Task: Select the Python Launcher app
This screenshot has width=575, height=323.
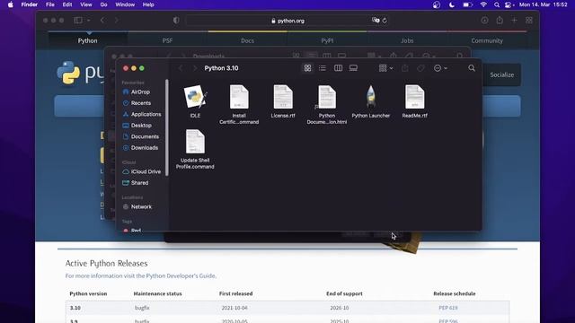Action: pyautogui.click(x=371, y=97)
